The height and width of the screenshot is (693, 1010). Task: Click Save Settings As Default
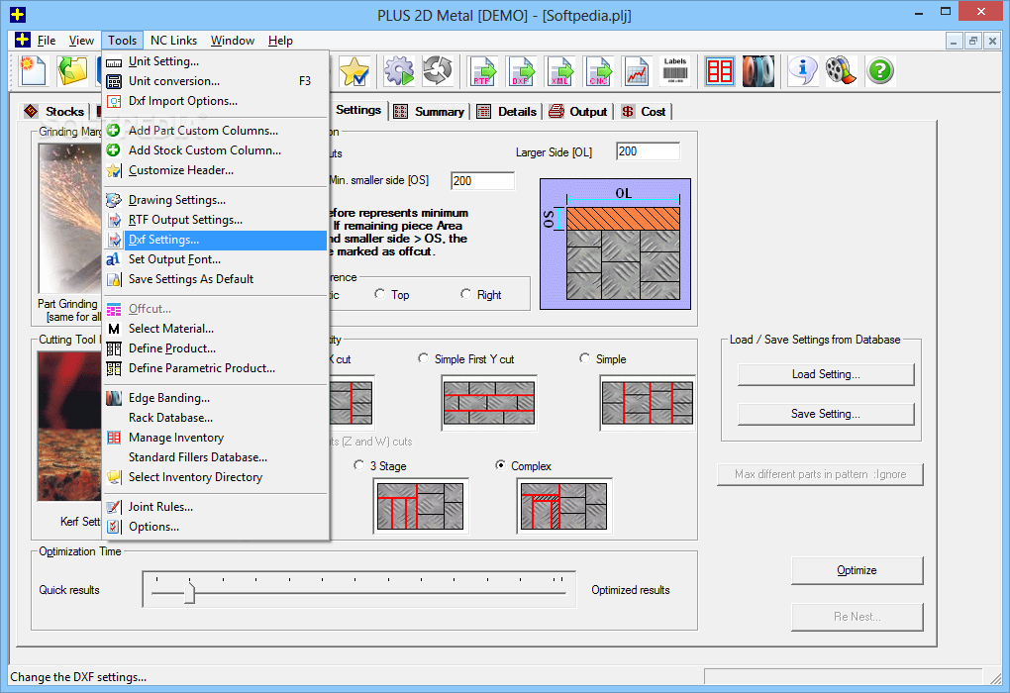click(x=215, y=279)
